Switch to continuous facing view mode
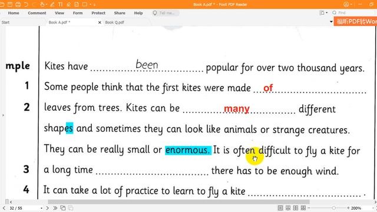Viewport: 377px width, 212px height. 303,208
